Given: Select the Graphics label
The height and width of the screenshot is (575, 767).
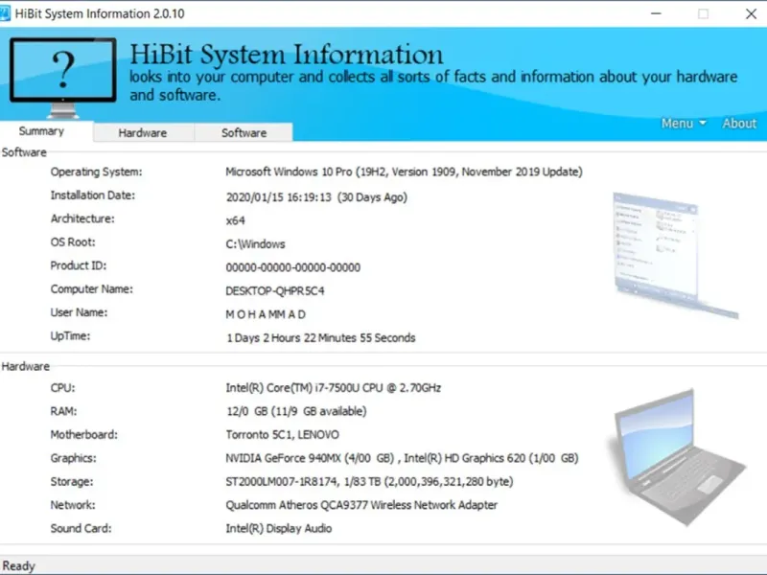Looking at the screenshot, I should coord(74,459).
